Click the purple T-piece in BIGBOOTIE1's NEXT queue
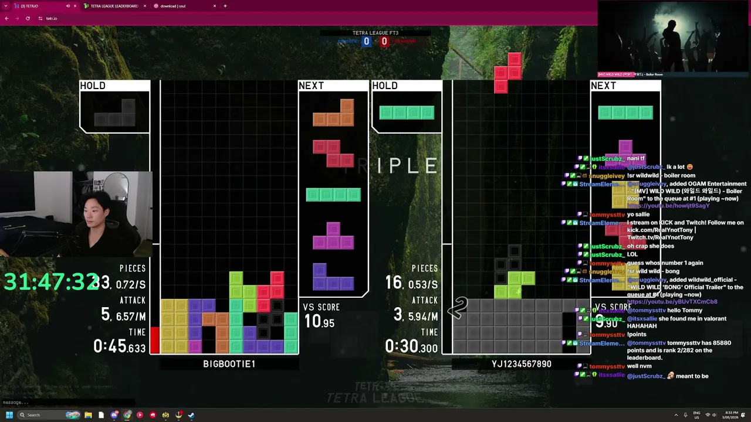Image resolution: width=751 pixels, height=422 pixels. [333, 236]
